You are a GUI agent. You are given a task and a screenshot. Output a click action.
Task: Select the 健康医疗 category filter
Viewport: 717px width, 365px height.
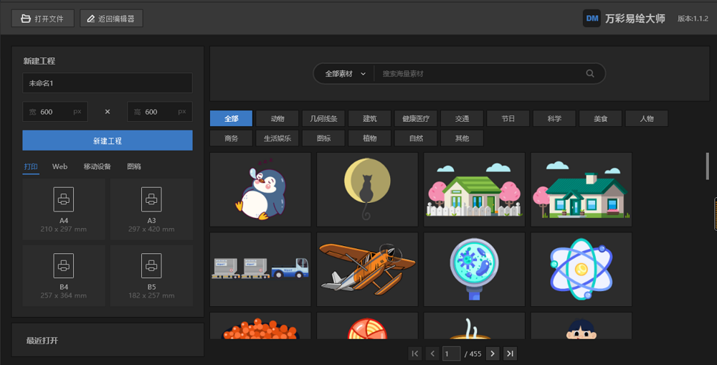pyautogui.click(x=416, y=118)
